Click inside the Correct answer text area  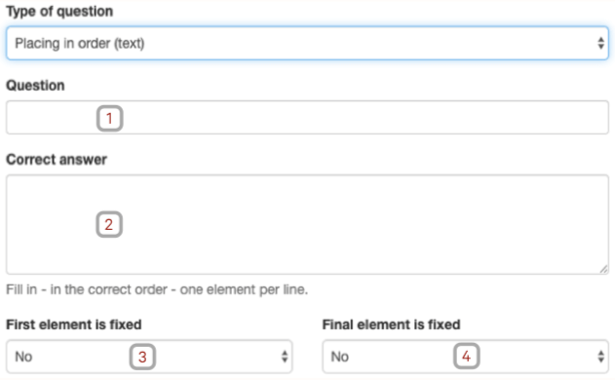click(x=307, y=224)
